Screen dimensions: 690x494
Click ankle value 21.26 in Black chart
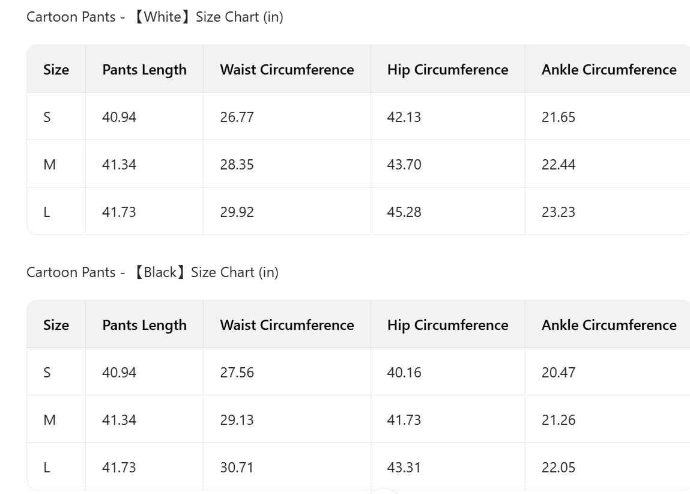[x=558, y=420]
